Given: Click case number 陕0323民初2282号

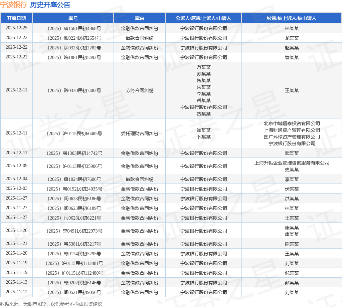Looking at the screenshot, I should [x=74, y=48].
